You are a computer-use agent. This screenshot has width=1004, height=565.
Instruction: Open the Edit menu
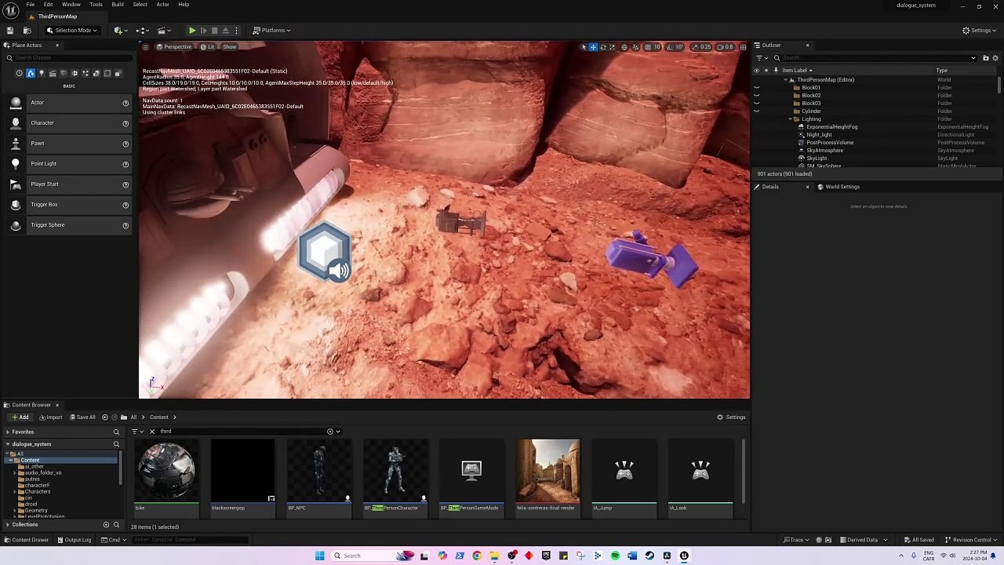(48, 5)
